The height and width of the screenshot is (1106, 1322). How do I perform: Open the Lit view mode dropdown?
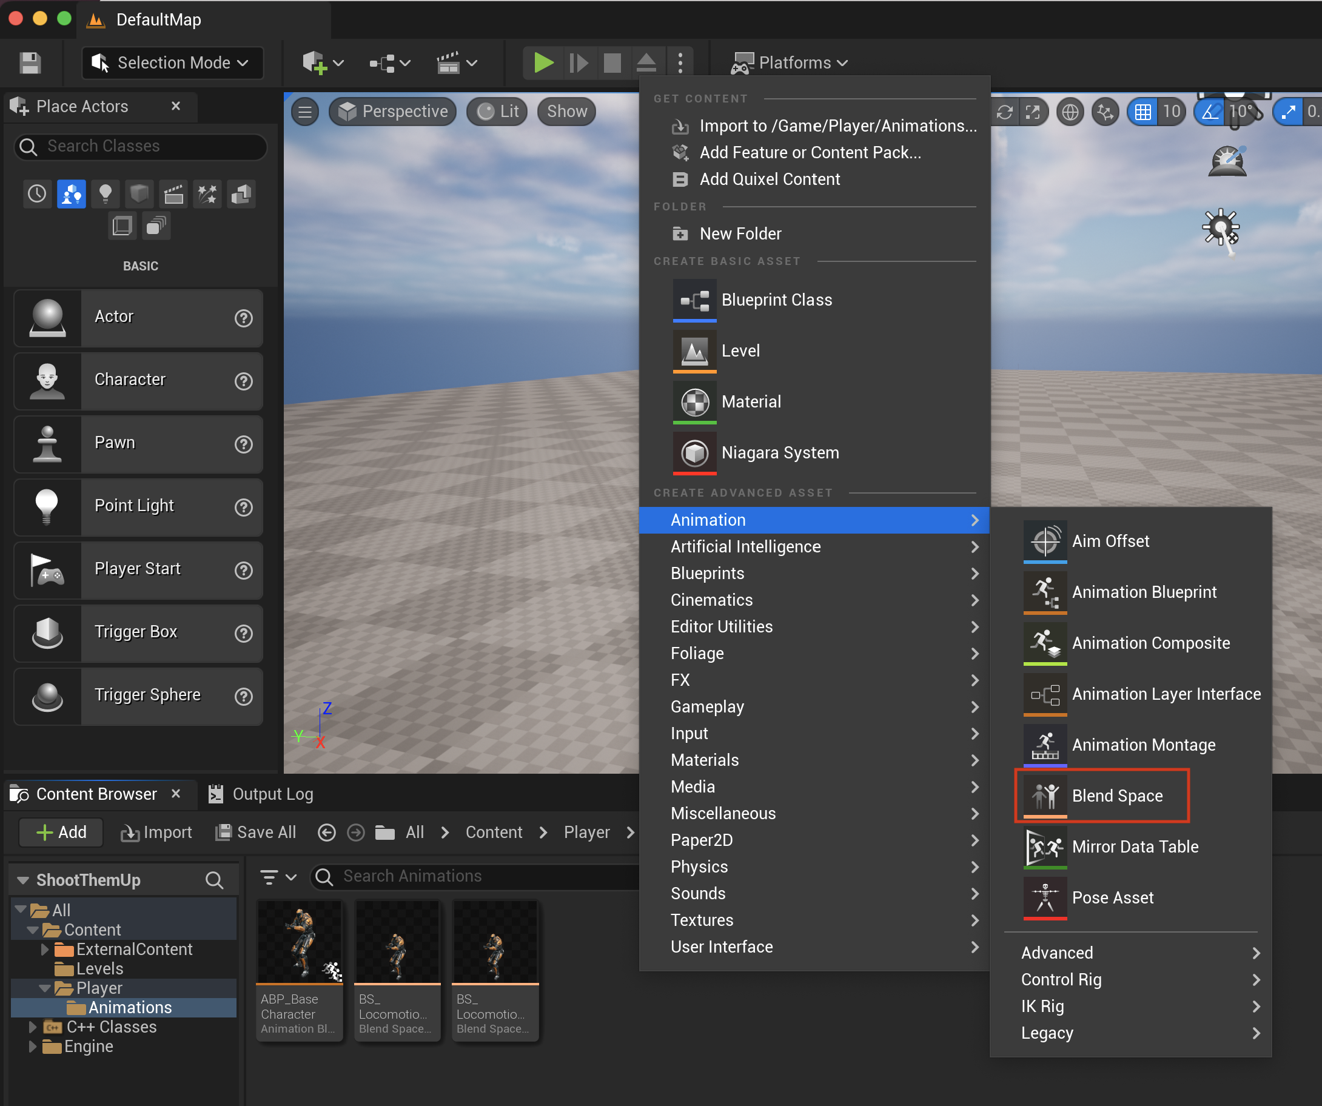(497, 112)
